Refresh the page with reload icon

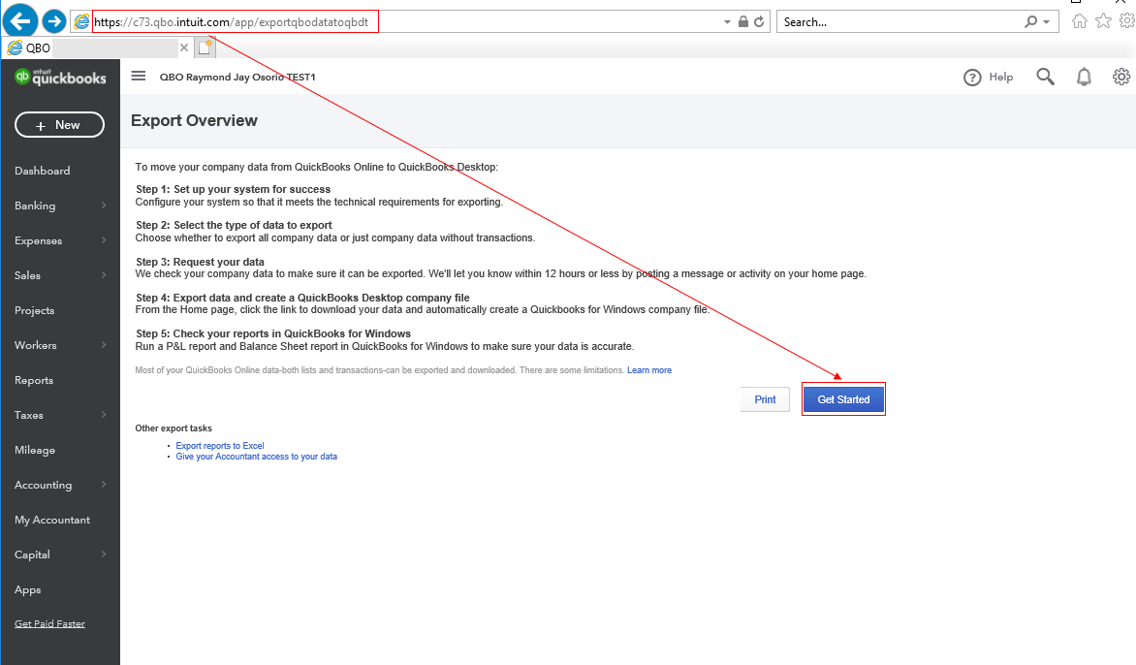(759, 21)
